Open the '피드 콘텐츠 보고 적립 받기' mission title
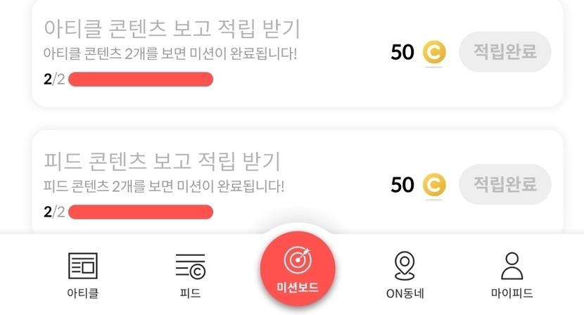The image size is (584, 315). point(162,161)
